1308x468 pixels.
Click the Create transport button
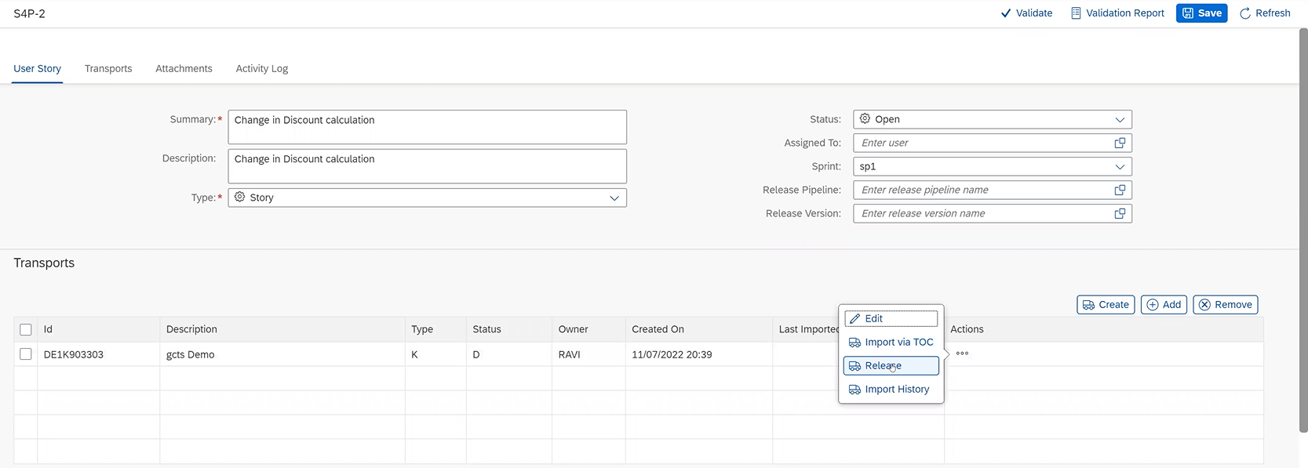tap(1106, 305)
